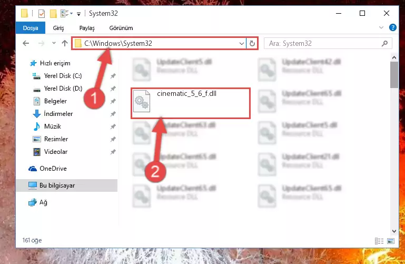Click the 161 öğe status bar text

[32, 240]
